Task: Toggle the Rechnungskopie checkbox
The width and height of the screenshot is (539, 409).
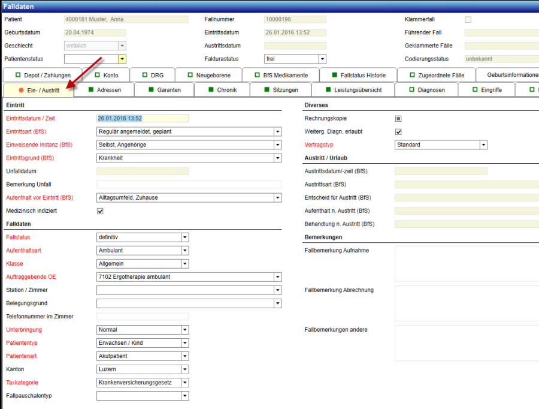Action: (x=398, y=119)
